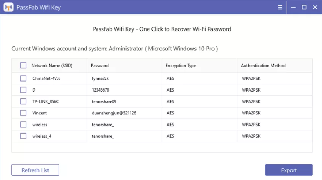Click the Authentication Method column header
The width and height of the screenshot is (322, 180).
(x=263, y=66)
